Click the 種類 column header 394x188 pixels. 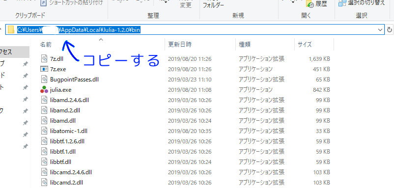tap(245, 45)
